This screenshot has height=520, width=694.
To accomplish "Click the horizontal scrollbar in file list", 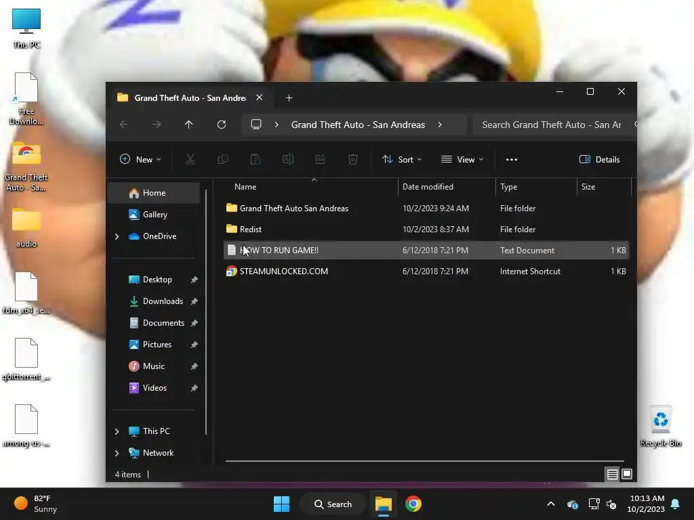I will (424, 461).
